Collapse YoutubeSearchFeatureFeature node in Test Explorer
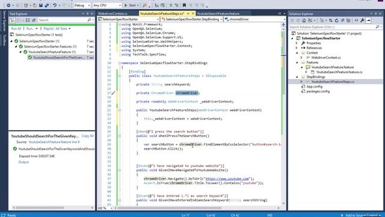 [x=20, y=52]
